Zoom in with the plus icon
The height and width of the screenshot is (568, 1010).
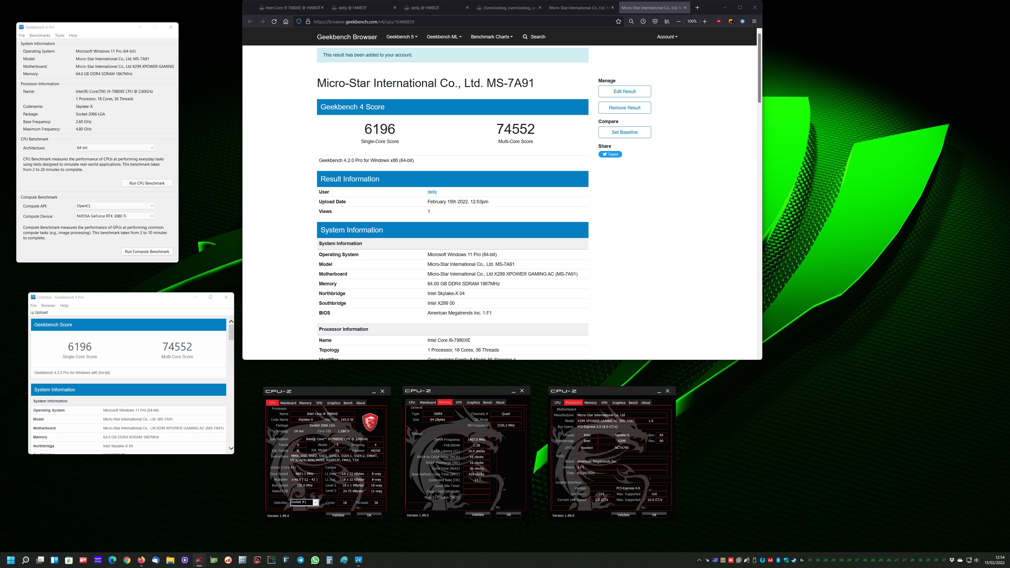(x=705, y=22)
